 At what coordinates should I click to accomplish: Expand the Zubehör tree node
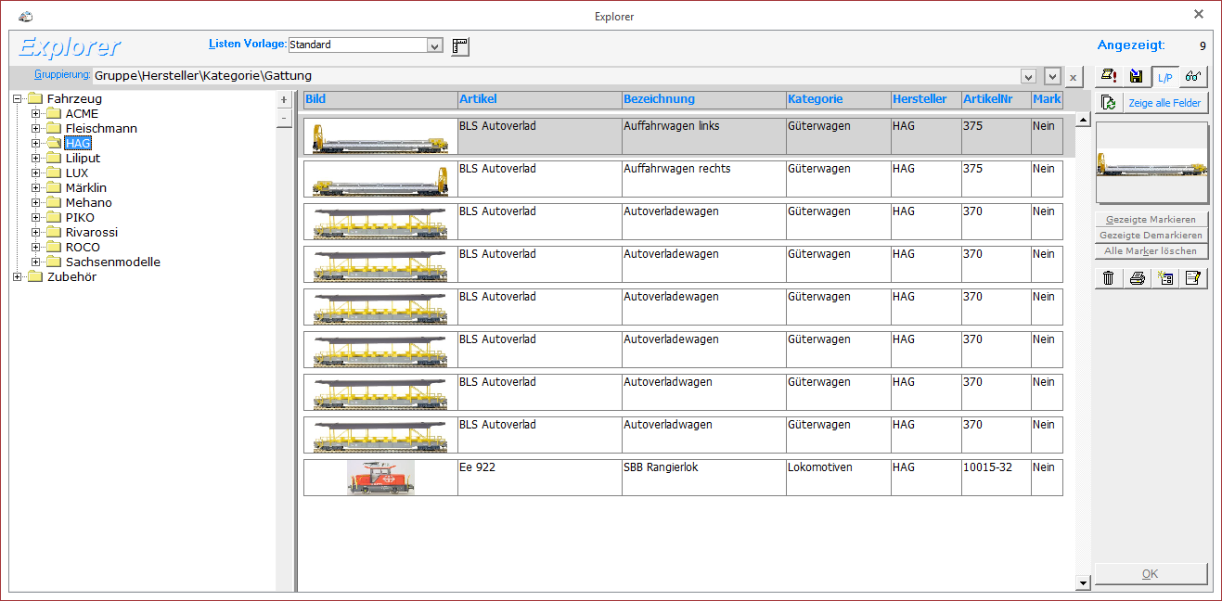tap(17, 276)
